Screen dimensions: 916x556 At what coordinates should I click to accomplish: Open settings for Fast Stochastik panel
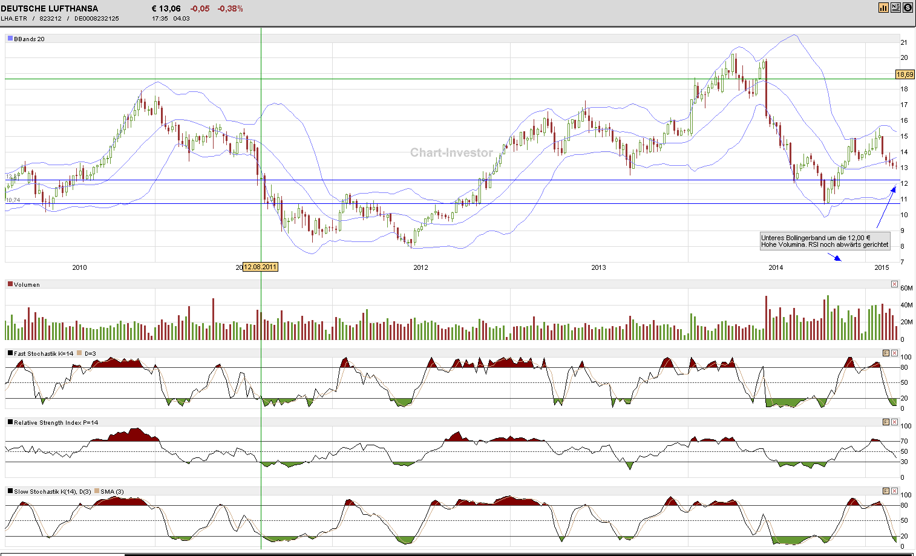886,353
